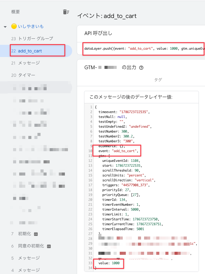Click the dataLayer.push API call line
The width and height of the screenshot is (205, 274).
pos(144,48)
